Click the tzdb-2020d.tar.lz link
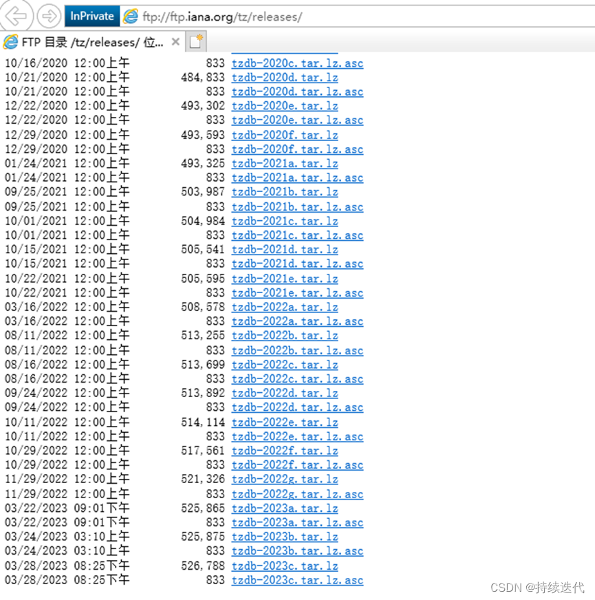Screen dimensions: 595x600 (284, 77)
